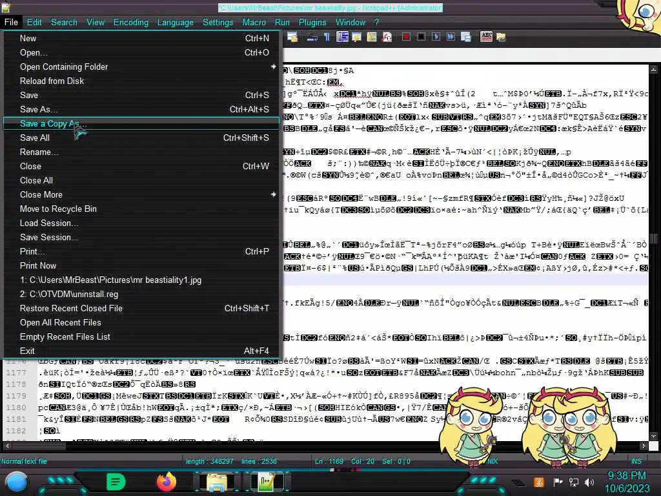This screenshot has width=661, height=496.
Task: Open the Java tray icon
Action: tap(538, 482)
